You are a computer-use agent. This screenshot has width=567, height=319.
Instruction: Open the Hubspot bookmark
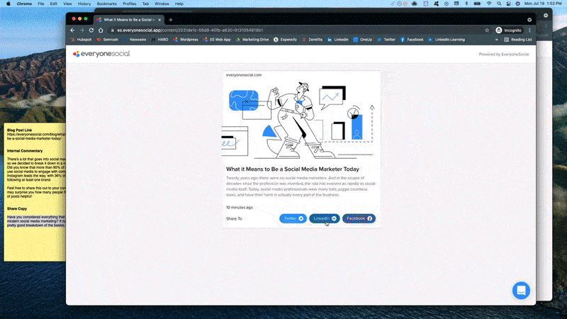[85, 40]
